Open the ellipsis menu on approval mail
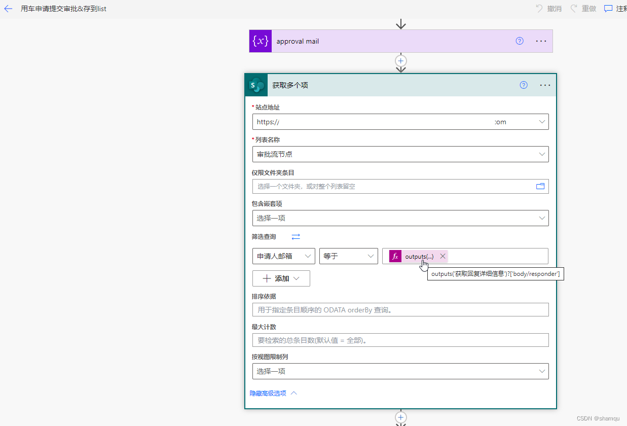The height and width of the screenshot is (426, 627). [541, 41]
